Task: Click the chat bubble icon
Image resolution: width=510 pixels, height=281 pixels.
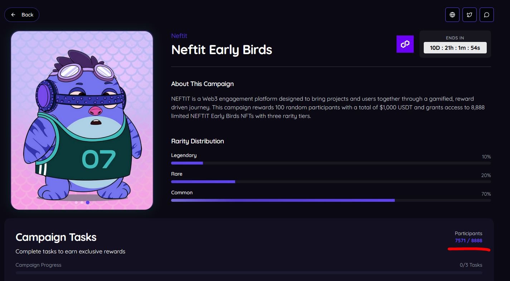Action: click(487, 15)
